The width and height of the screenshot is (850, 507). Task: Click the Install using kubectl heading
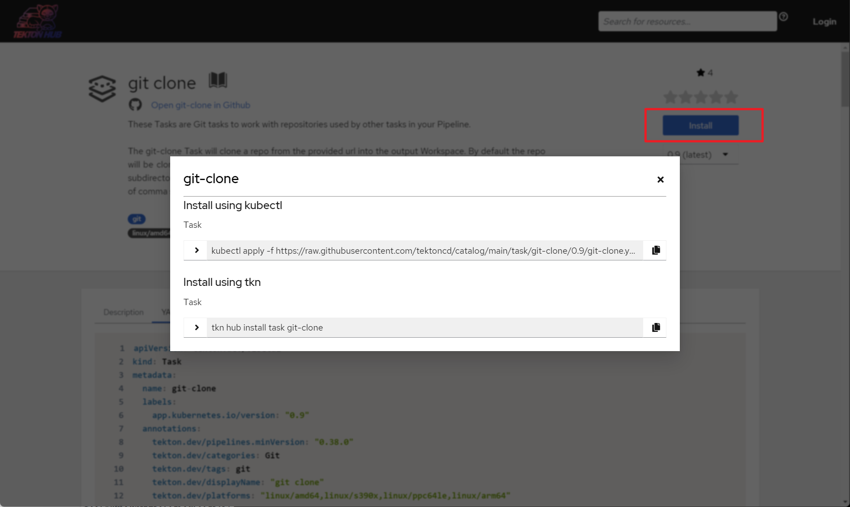click(233, 205)
